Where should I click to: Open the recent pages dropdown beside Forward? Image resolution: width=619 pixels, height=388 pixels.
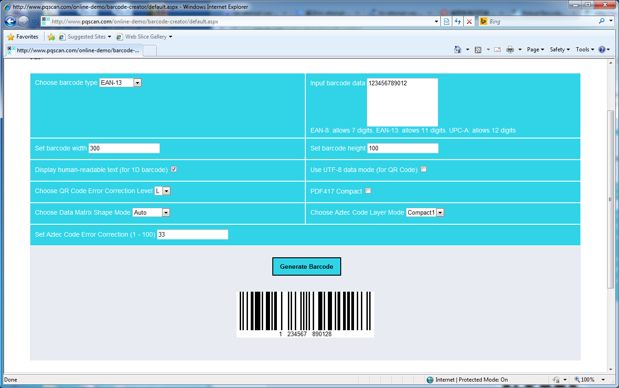[x=34, y=22]
